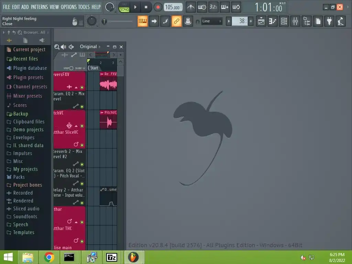Open the Original arrangement dropdown

pos(90,47)
